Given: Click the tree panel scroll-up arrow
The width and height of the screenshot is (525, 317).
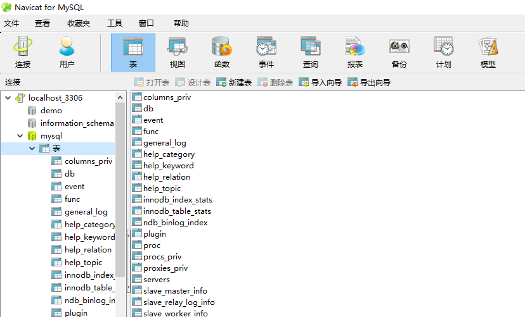Looking at the screenshot, I should coord(120,97).
